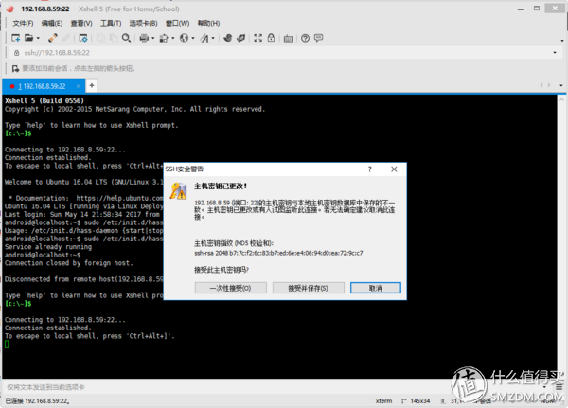
Task: Expand the globe encoding dropdown arrow
Action: pos(193,38)
